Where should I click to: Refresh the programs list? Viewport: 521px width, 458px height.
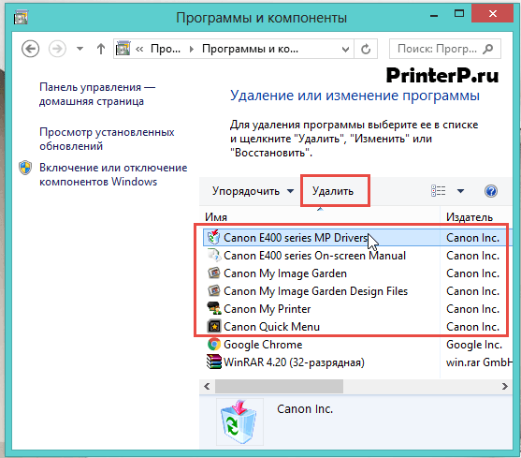click(x=366, y=49)
